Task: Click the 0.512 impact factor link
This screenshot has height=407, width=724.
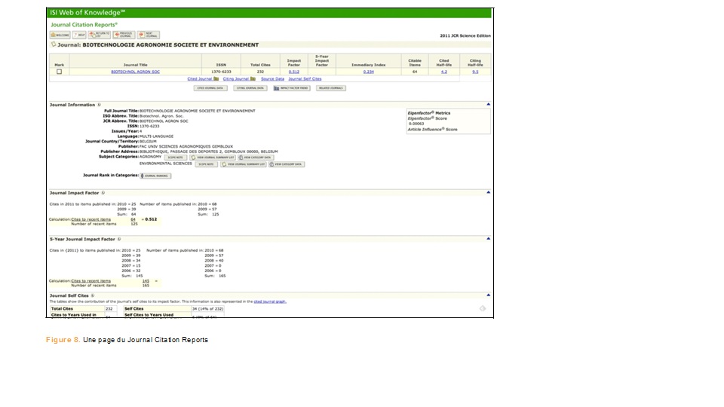Action: tap(293, 72)
